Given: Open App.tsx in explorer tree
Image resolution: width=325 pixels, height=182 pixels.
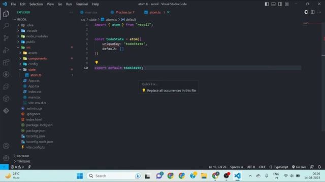Looking at the screenshot, I should [x=34, y=86].
